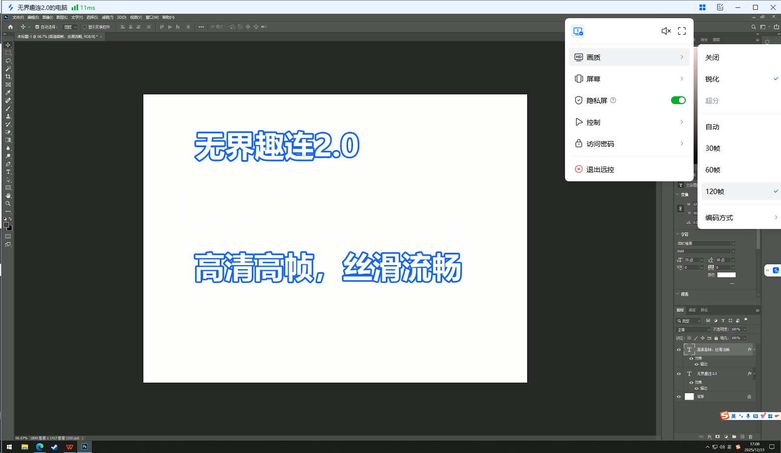Open the 文件(F) menu
This screenshot has width=781, height=453.
[18, 17]
